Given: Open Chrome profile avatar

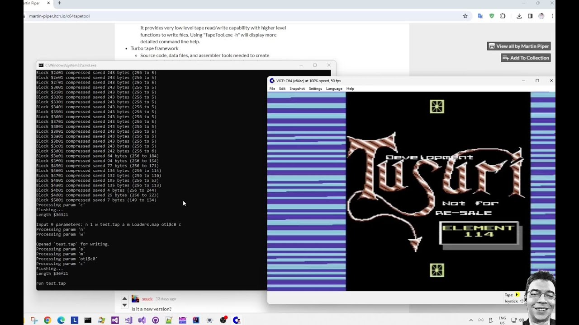Looking at the screenshot, I should (x=541, y=16).
